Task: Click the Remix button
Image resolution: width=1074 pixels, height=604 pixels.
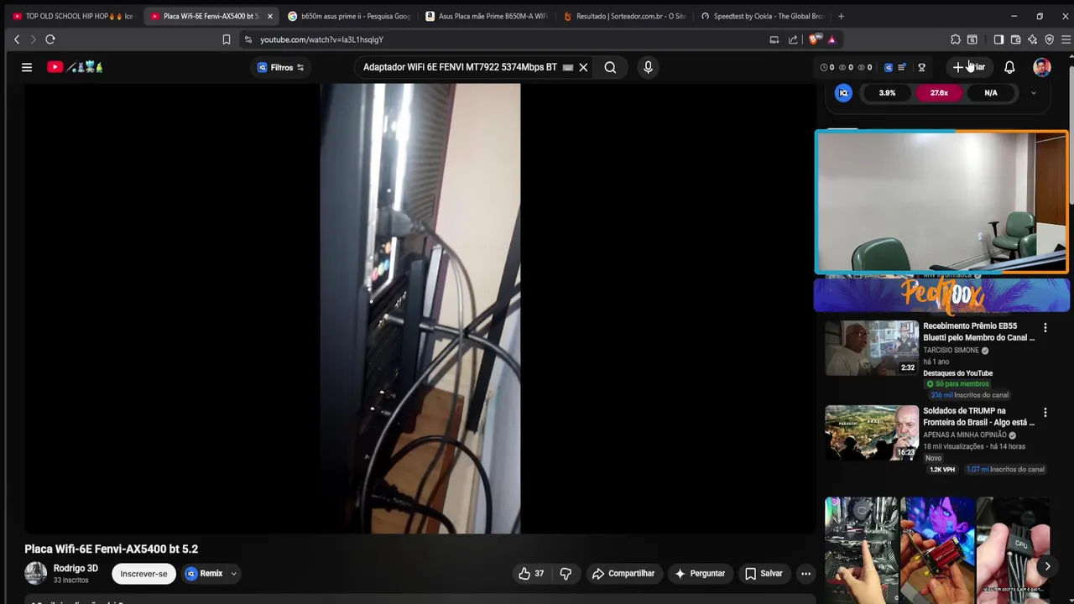Action: coord(204,574)
